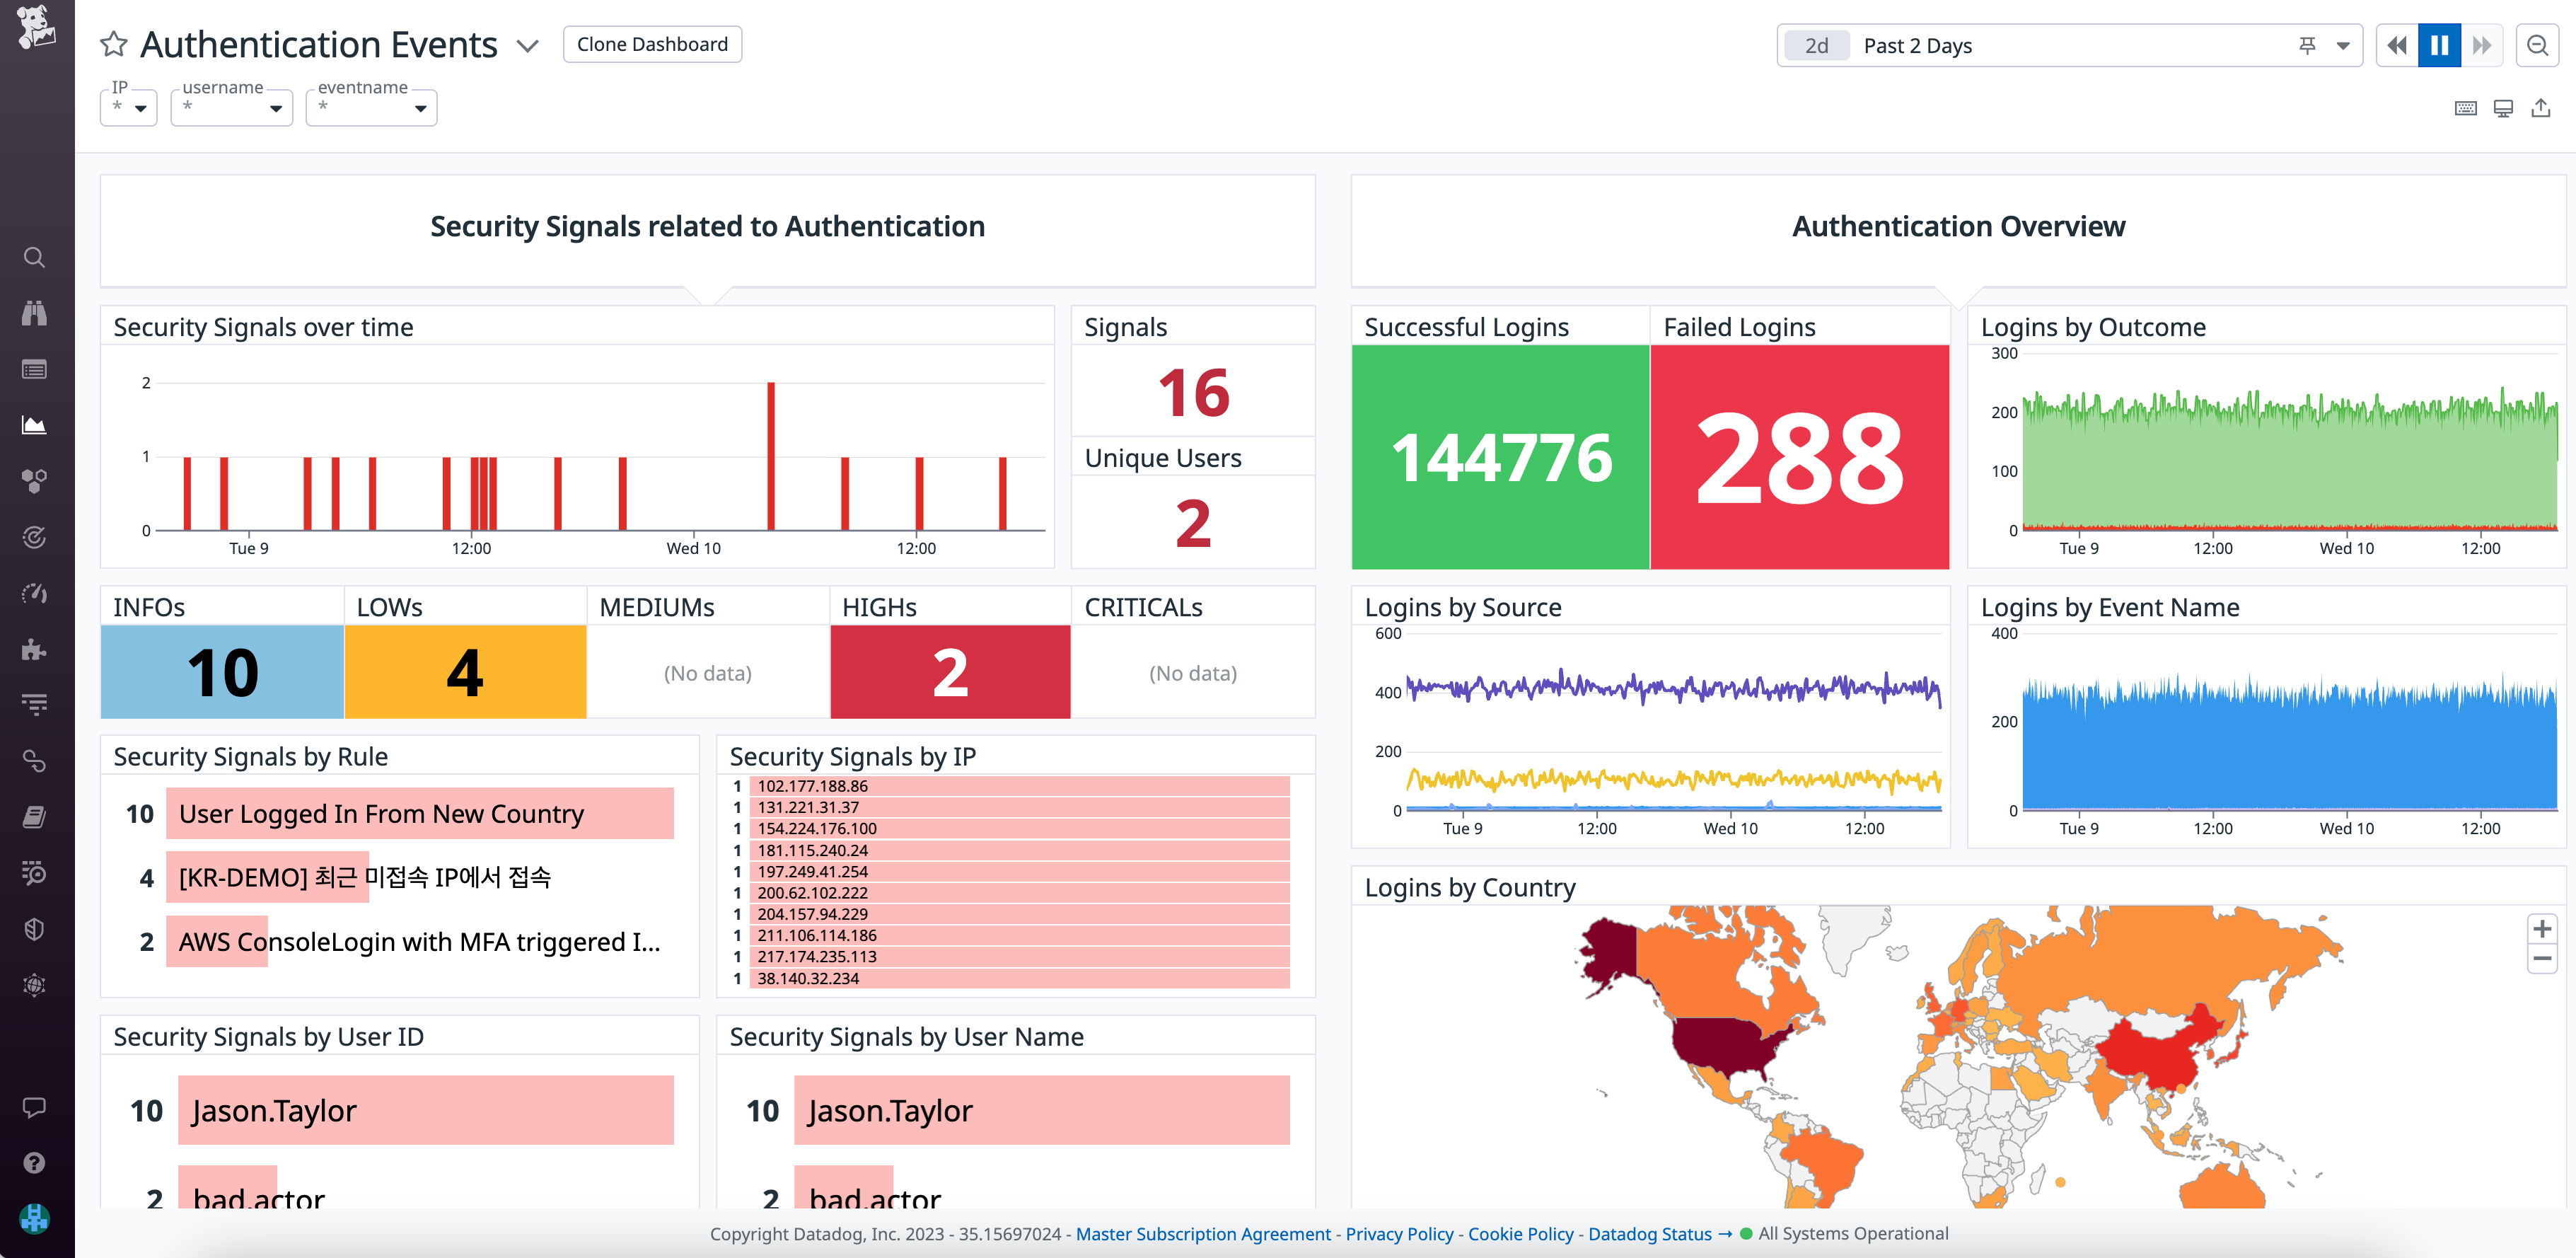
Task: Open search in the left sidebar
Action: pos(34,257)
